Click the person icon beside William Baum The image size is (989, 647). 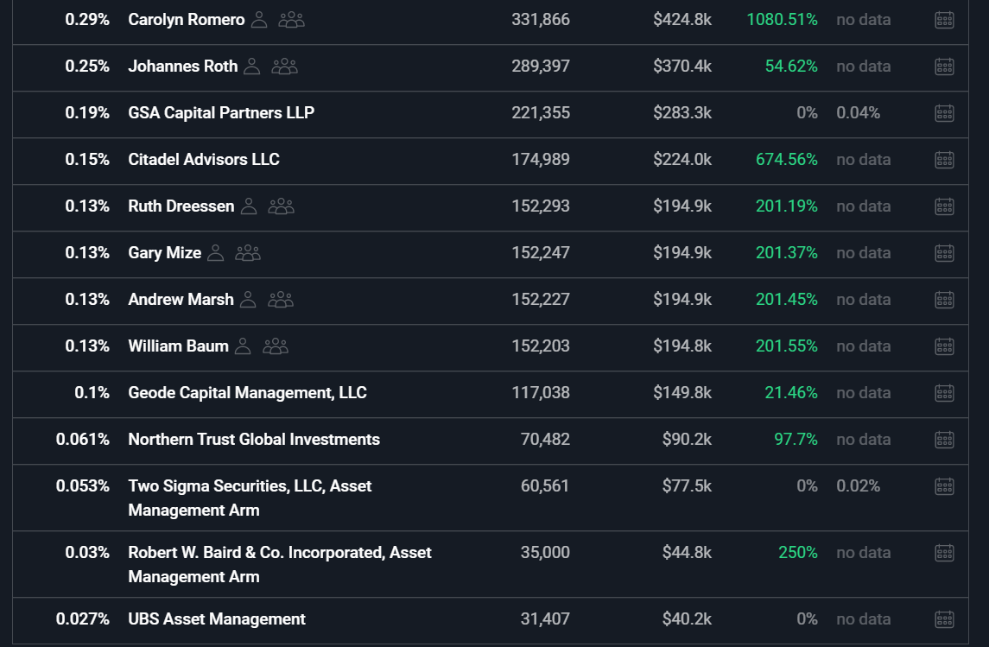pyautogui.click(x=244, y=346)
